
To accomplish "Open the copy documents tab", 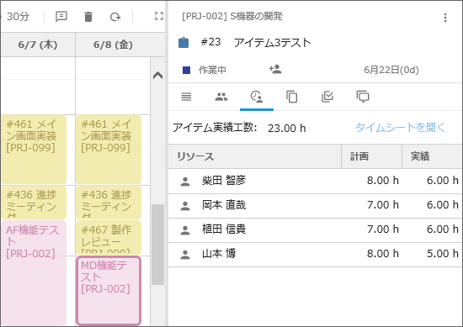I will click(x=292, y=97).
